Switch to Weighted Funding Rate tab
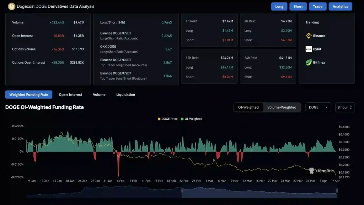The height and width of the screenshot is (205, 364). pos(29,95)
